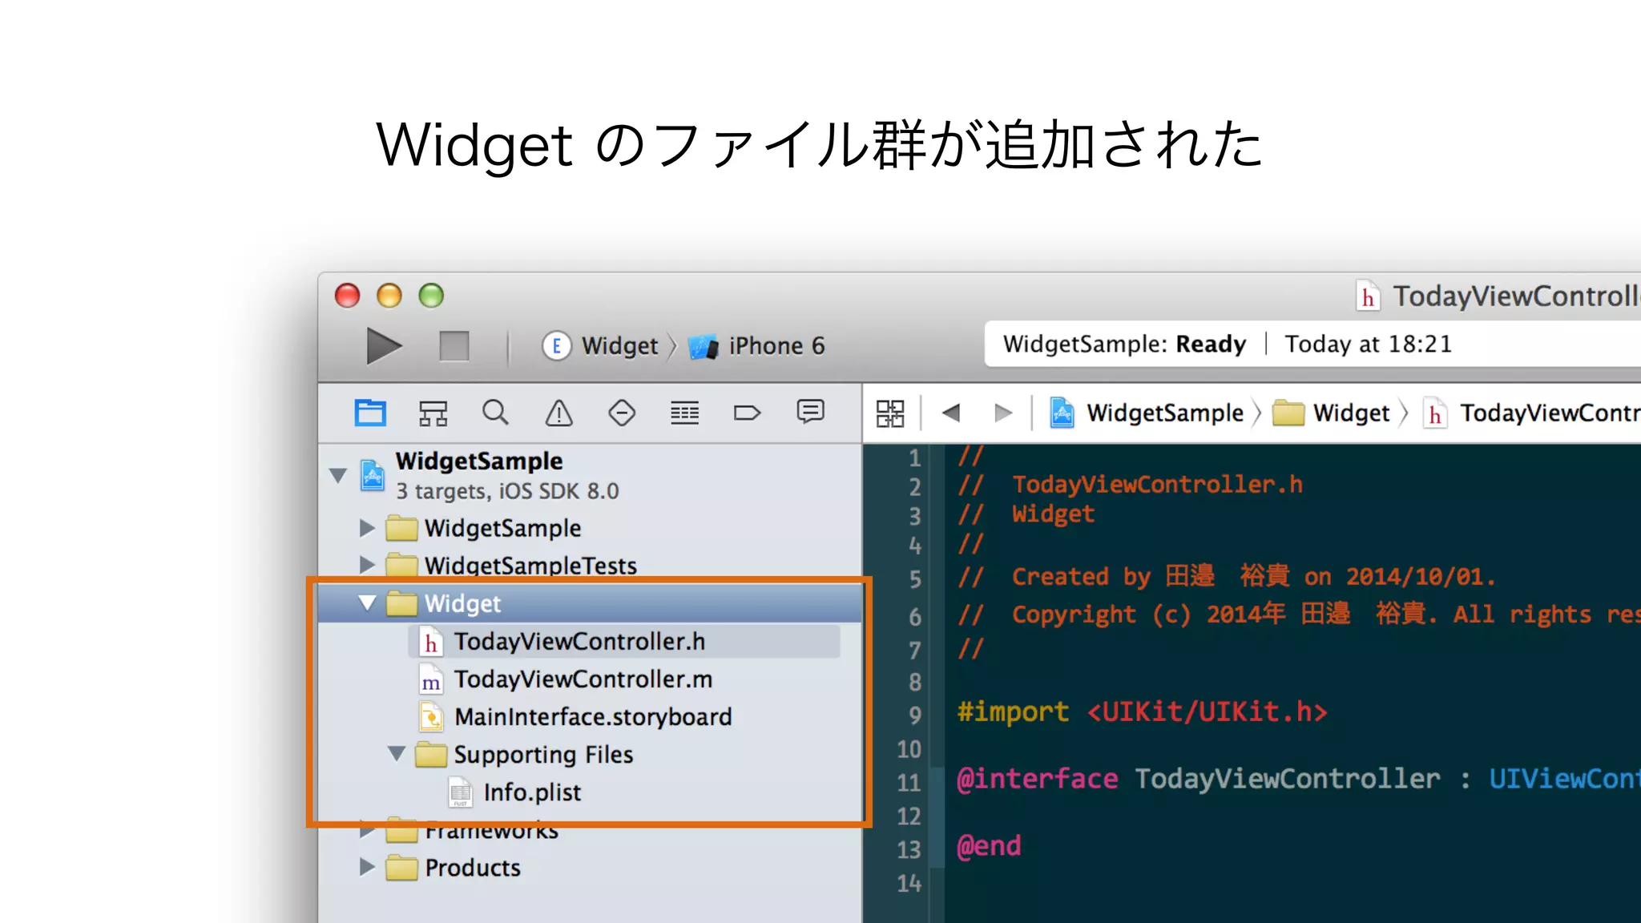
Task: Open the Debug navigator
Action: pos(684,413)
